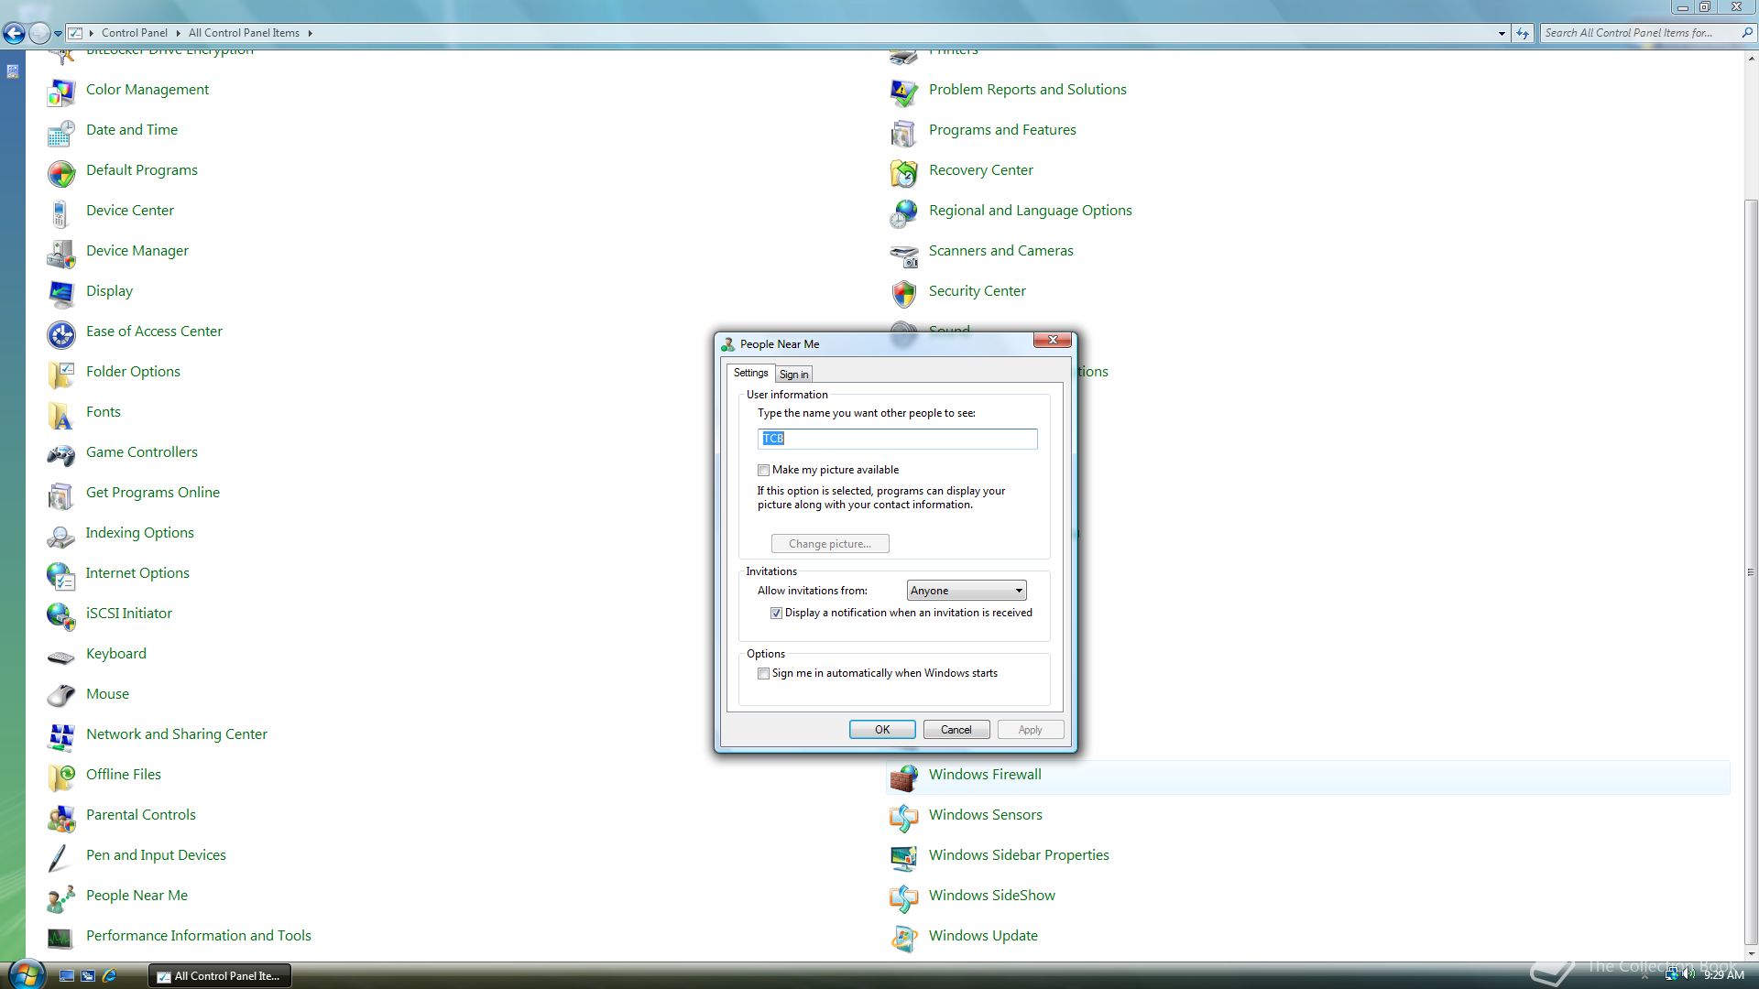Expand the All Control Panel Items breadcrumb arrow
This screenshot has width=1759, height=989.
coord(311,33)
